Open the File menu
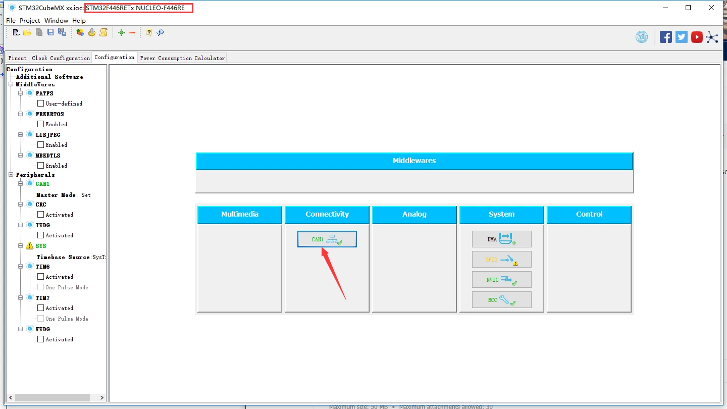The image size is (727, 409). pos(11,21)
